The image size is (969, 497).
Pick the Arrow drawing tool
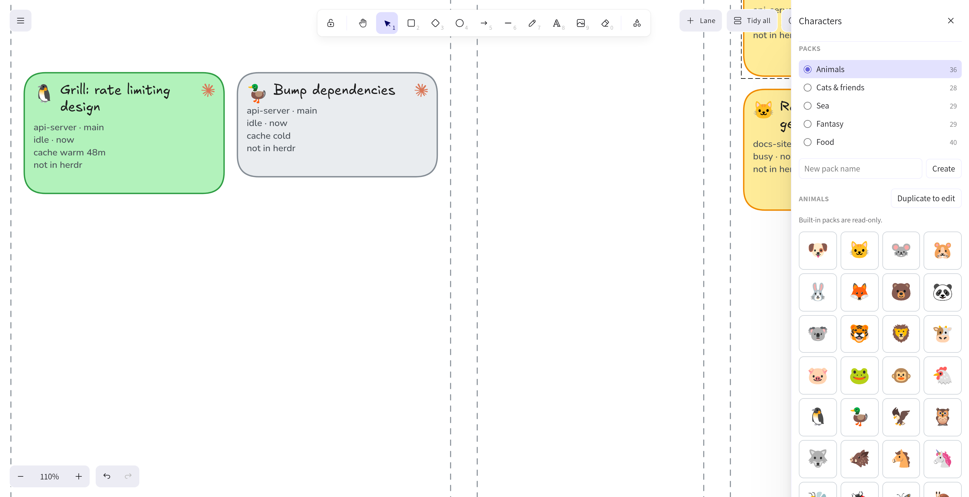point(484,23)
